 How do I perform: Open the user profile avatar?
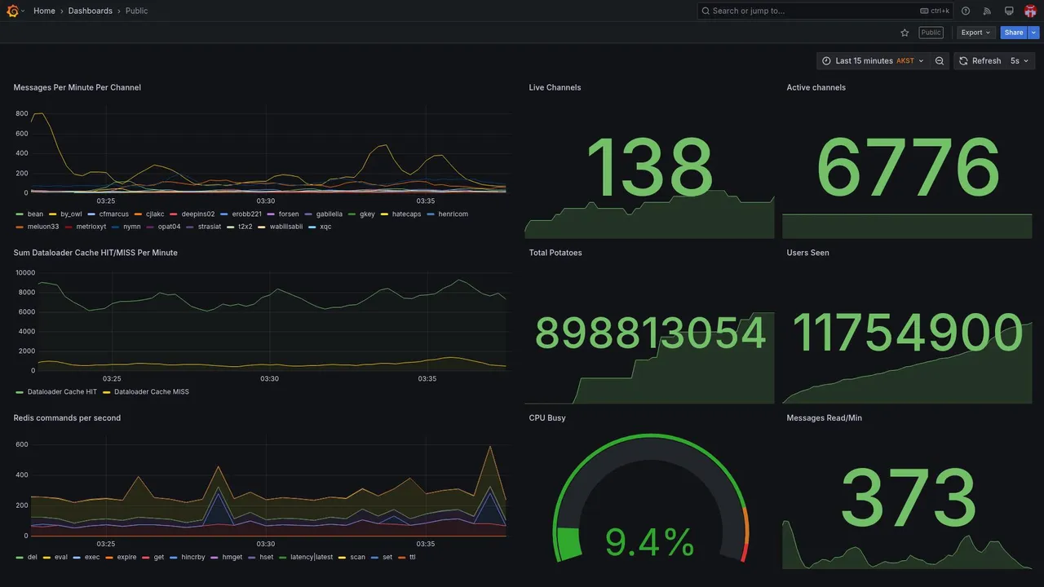tap(1030, 11)
